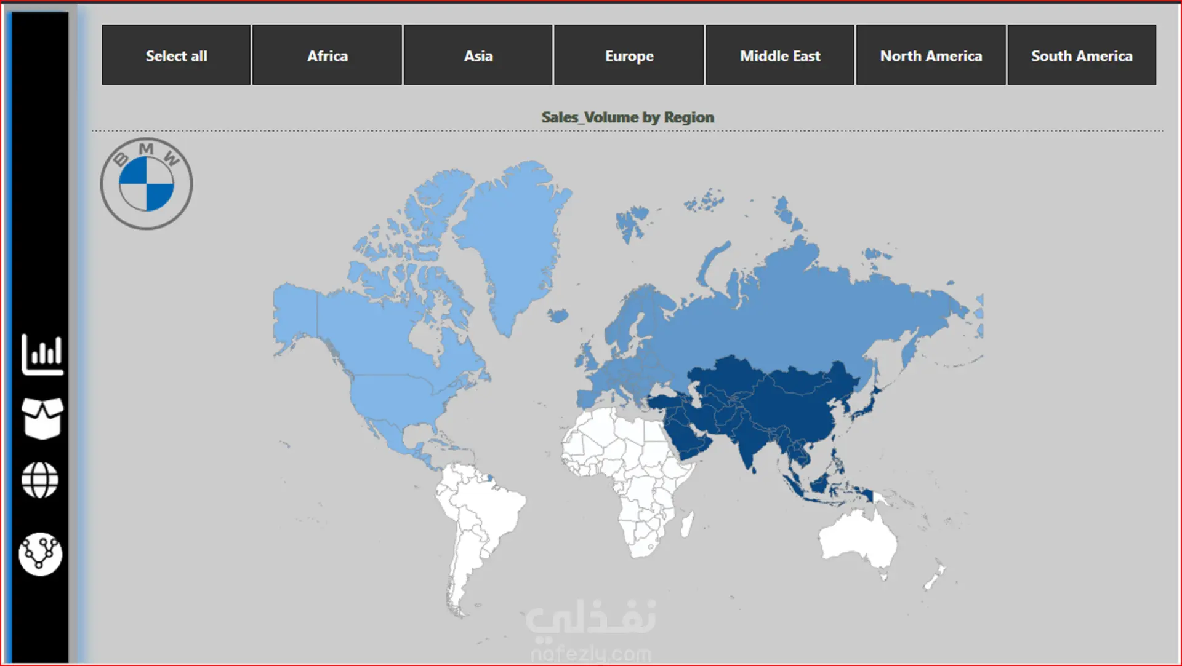Open the globe map page icon
This screenshot has width=1182, height=666.
click(x=40, y=480)
